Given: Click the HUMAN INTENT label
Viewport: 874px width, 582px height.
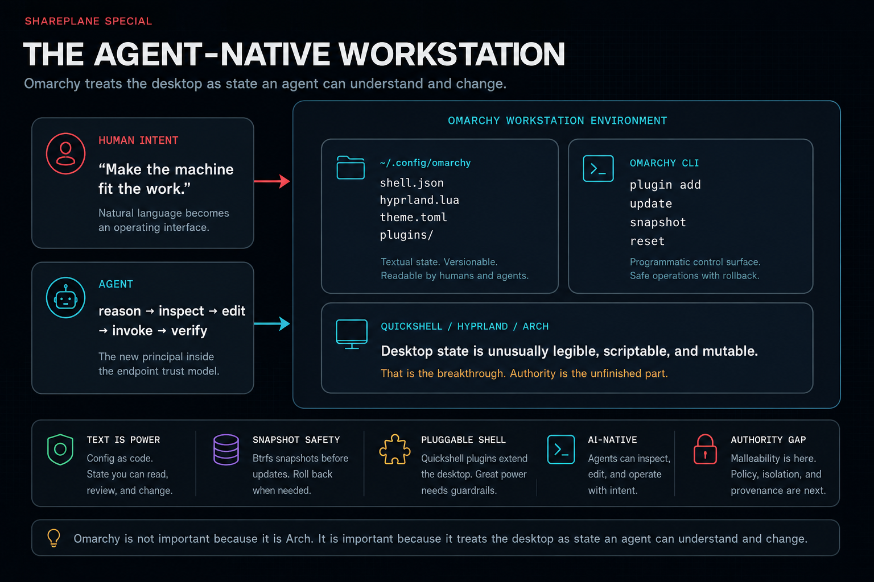Looking at the screenshot, I should [x=138, y=140].
